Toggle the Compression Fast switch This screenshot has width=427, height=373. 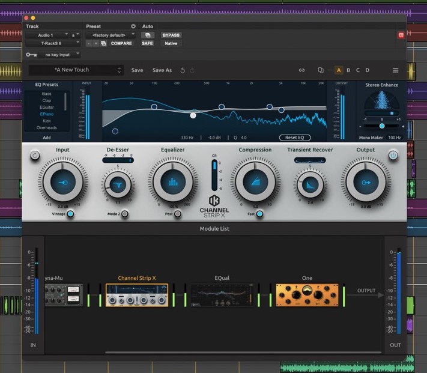click(259, 214)
